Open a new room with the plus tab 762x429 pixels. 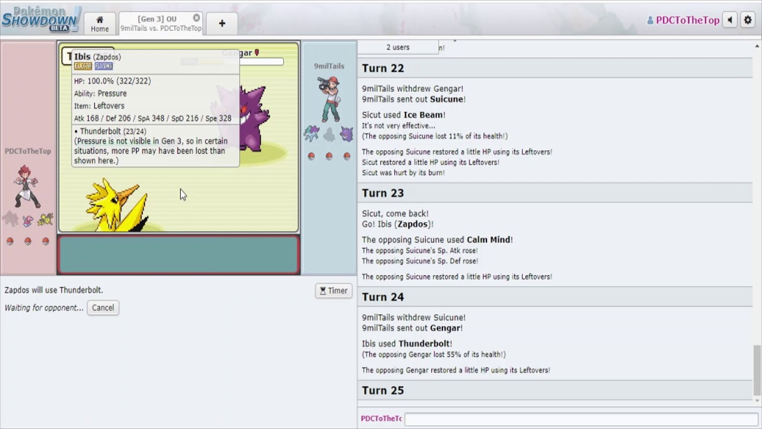click(x=222, y=24)
